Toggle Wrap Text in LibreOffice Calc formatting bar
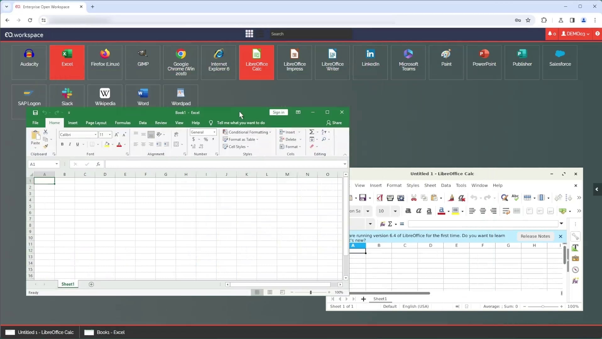Viewport: 602px width, 339px height. [506, 211]
